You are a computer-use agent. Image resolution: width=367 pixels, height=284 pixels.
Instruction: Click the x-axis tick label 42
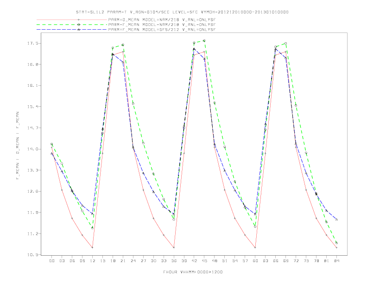click(x=194, y=261)
